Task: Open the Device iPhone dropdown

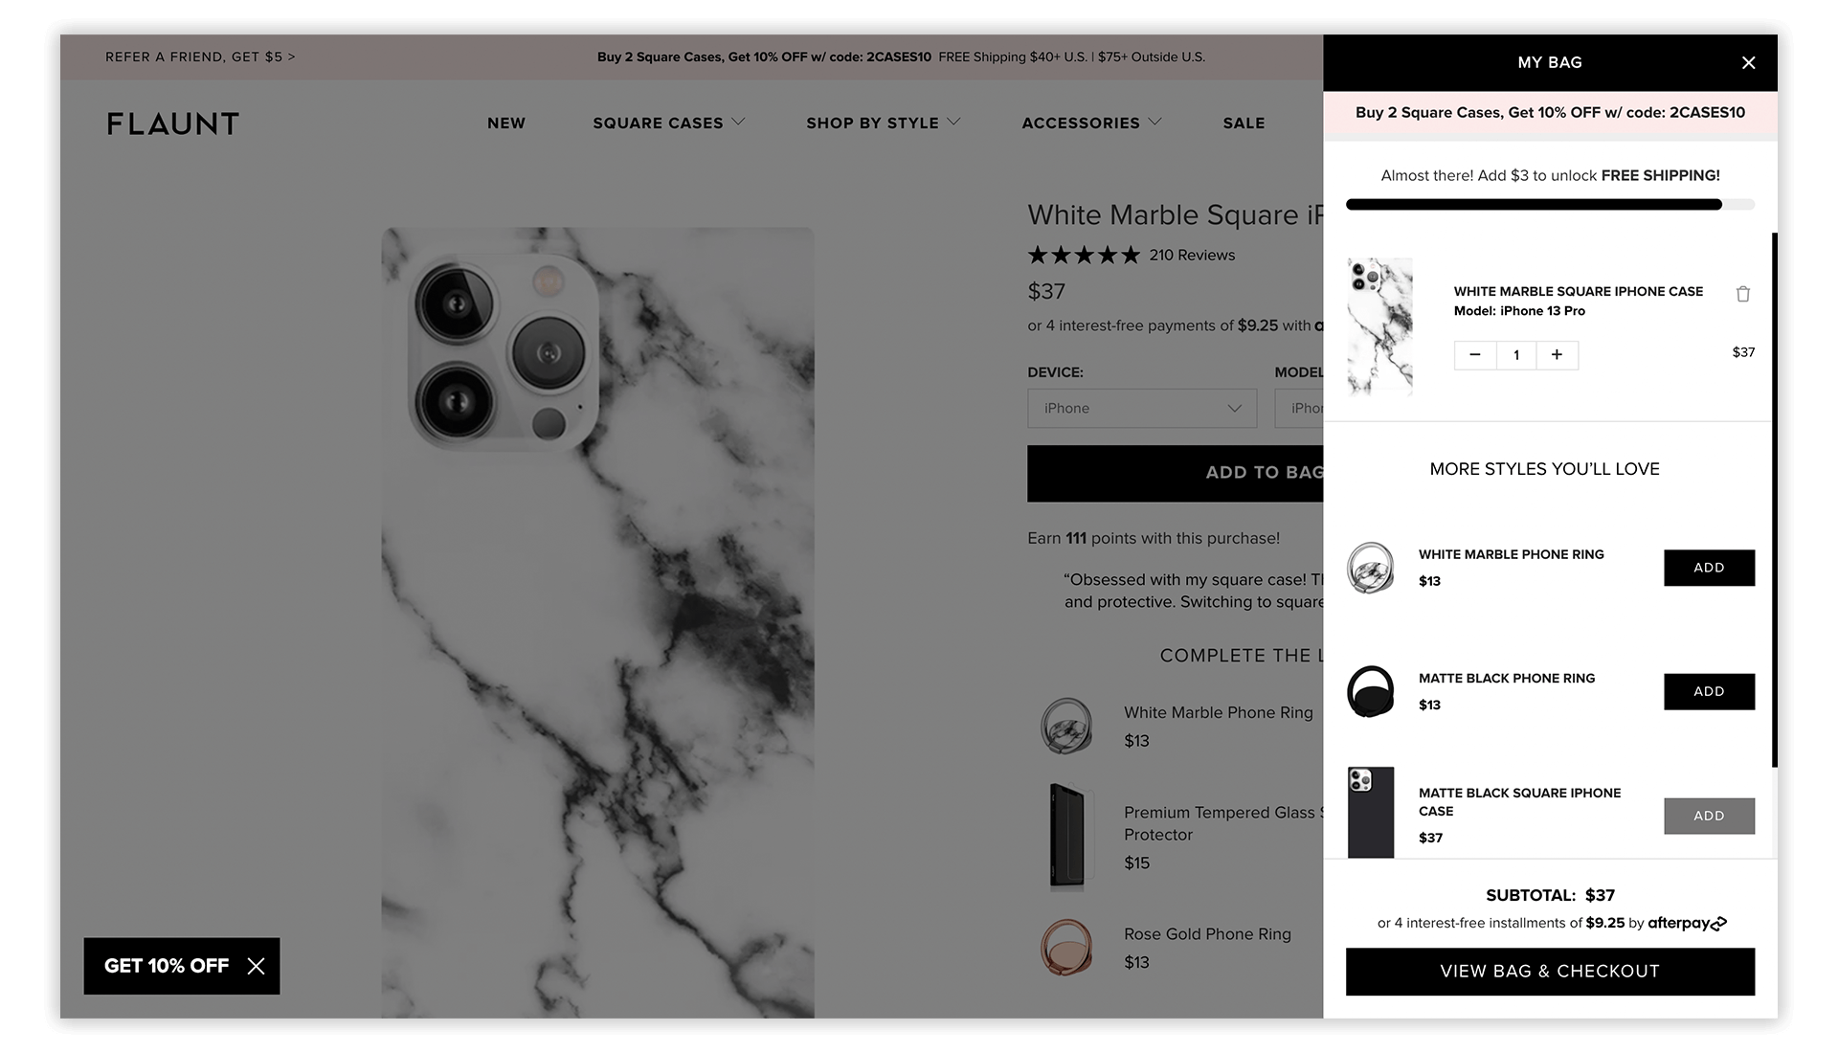Action: [1141, 409]
